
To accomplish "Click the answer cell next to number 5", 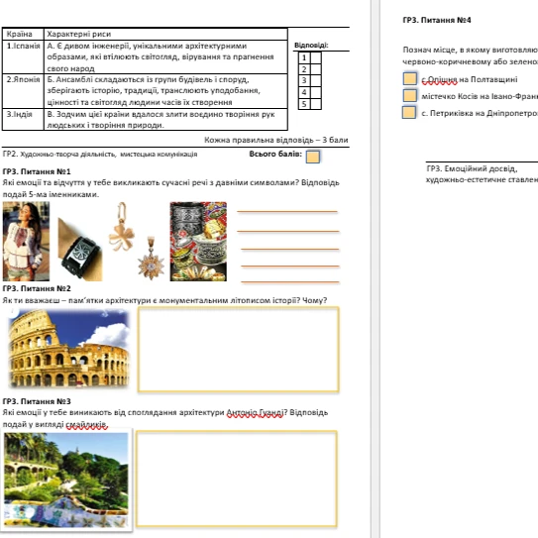I will point(316,104).
